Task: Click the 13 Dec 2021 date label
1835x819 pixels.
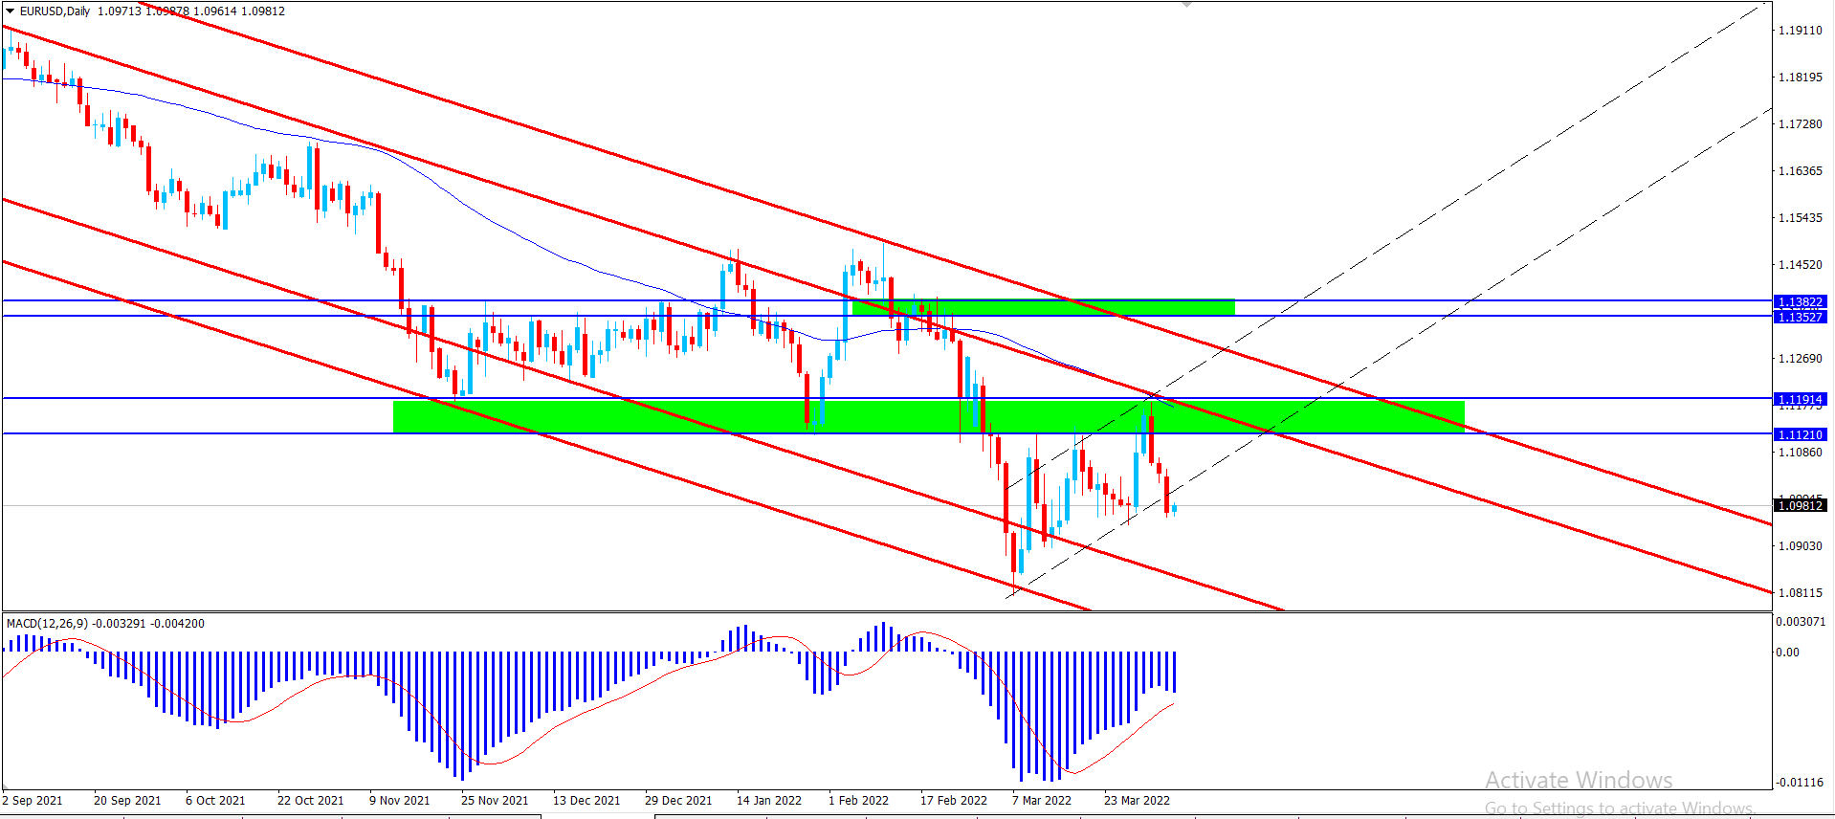Action: pyautogui.click(x=586, y=801)
